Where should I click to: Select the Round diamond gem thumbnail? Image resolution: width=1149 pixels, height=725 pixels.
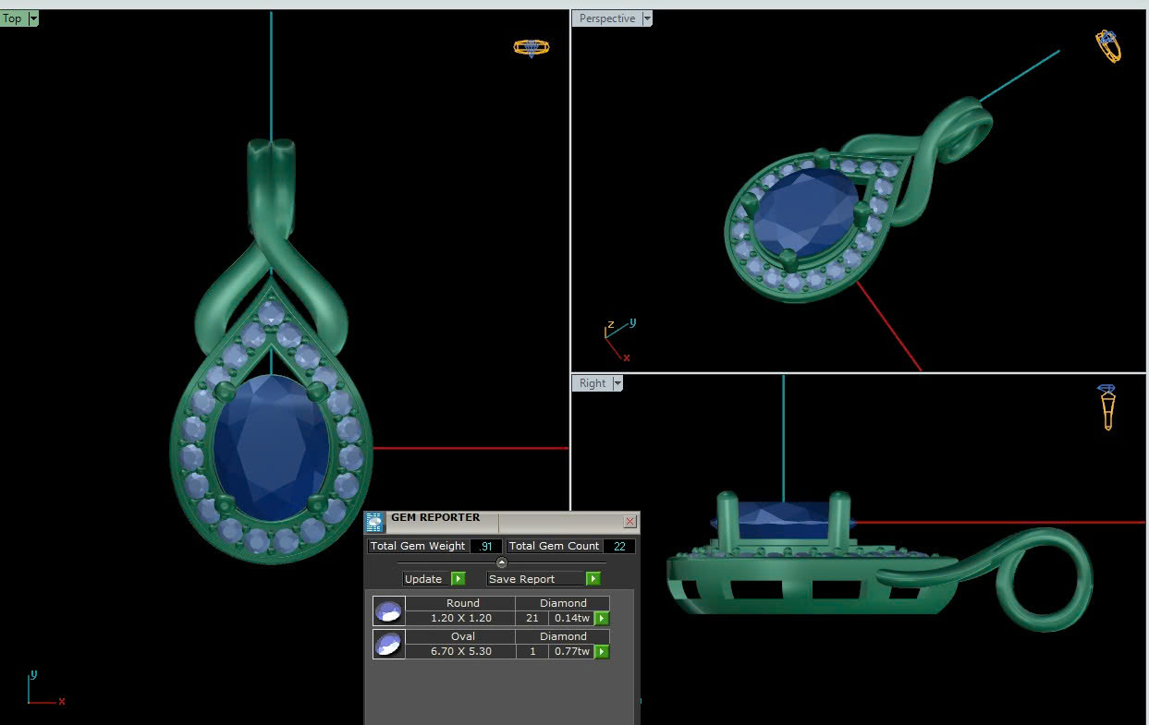[x=389, y=611]
